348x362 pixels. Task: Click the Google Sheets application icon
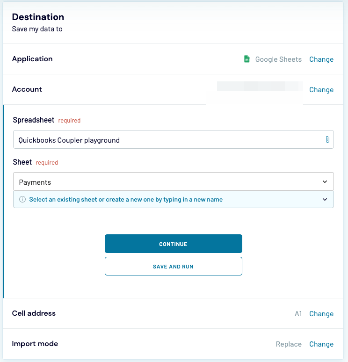(247, 59)
